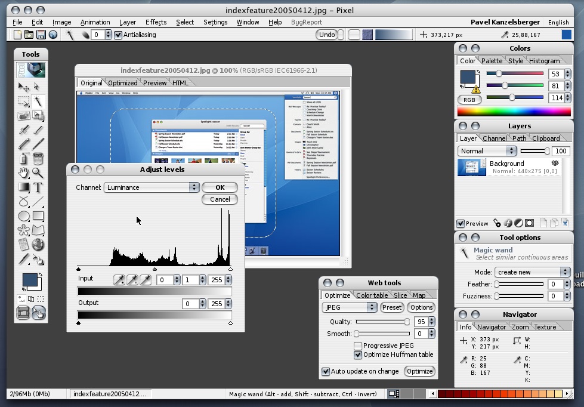Click the black point eyedropper in levels
This screenshot has height=407, width=584.
coord(119,279)
